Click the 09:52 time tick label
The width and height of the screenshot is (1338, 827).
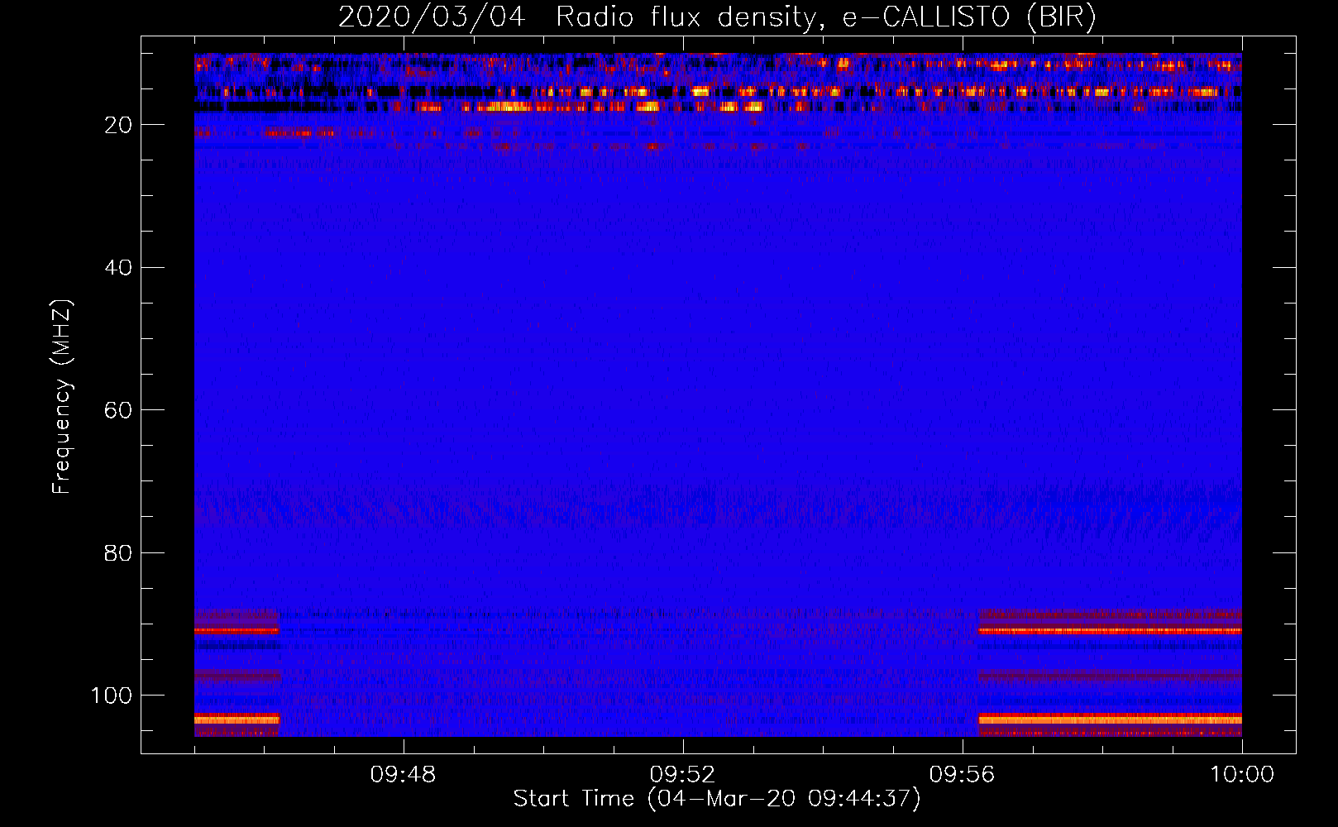[682, 775]
